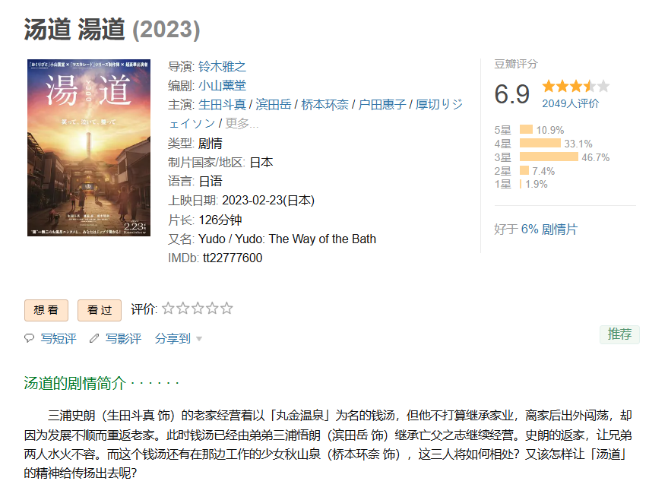Expand the cast list via 更多...

pyautogui.click(x=242, y=123)
